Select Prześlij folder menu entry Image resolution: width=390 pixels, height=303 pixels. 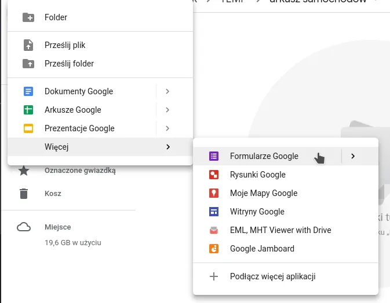click(x=100, y=64)
